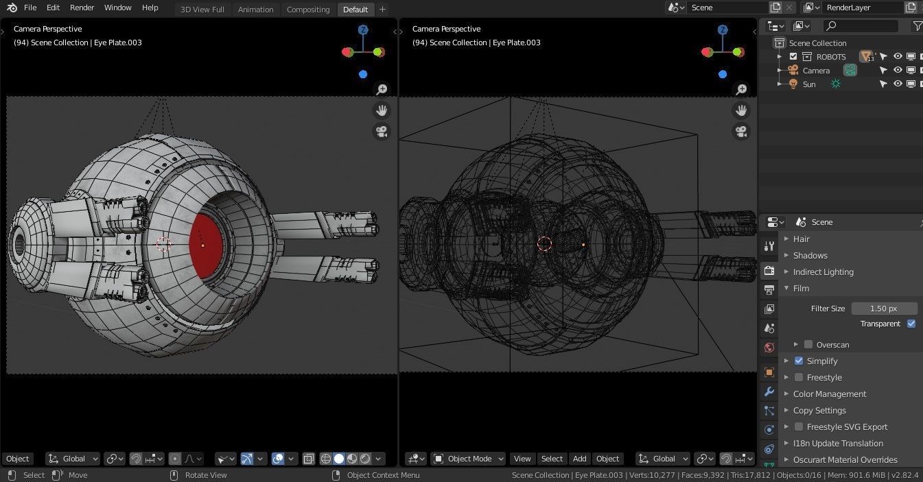923x482 pixels.
Task: Select wireframe shading mode in left viewport
Action: (x=326, y=459)
